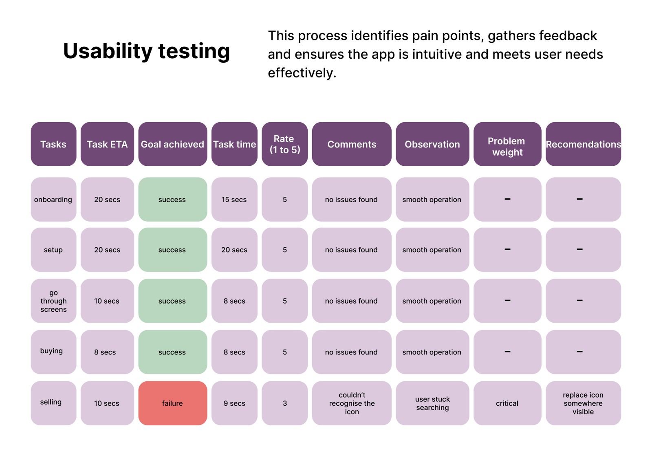
Task: Select the 15 secs task time cell
Action: click(234, 199)
